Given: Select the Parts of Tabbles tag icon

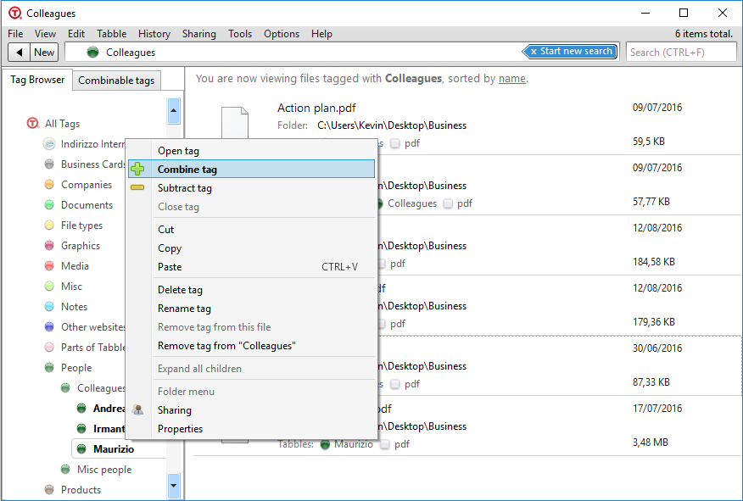Looking at the screenshot, I should 49,348.
